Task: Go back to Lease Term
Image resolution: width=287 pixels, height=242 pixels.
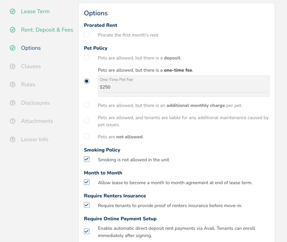Action: (35, 12)
